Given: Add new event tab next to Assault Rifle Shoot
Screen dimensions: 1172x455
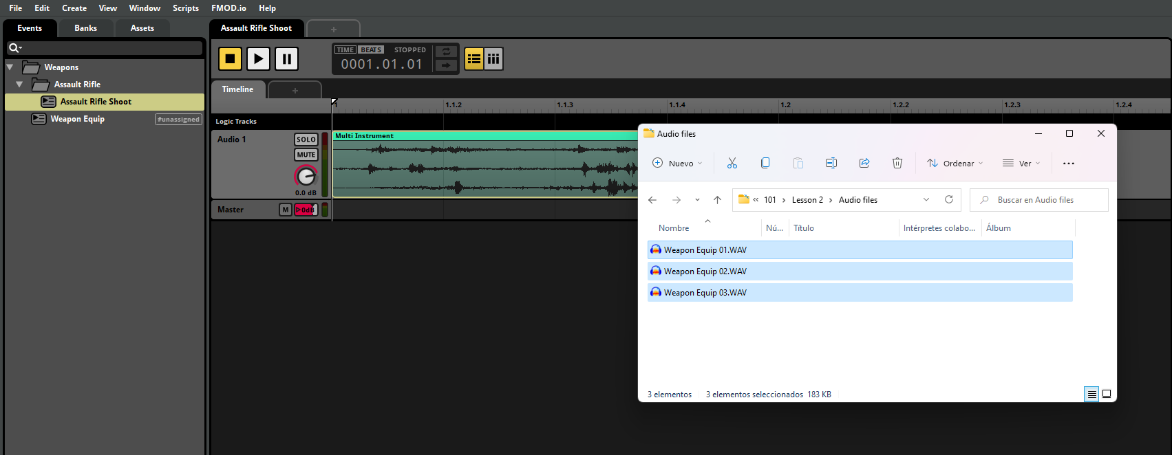Looking at the screenshot, I should [x=333, y=29].
